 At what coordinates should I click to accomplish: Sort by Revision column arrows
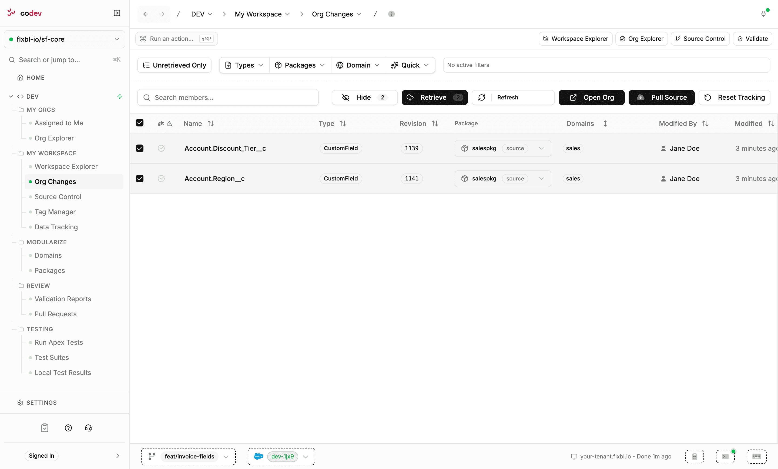tap(435, 123)
